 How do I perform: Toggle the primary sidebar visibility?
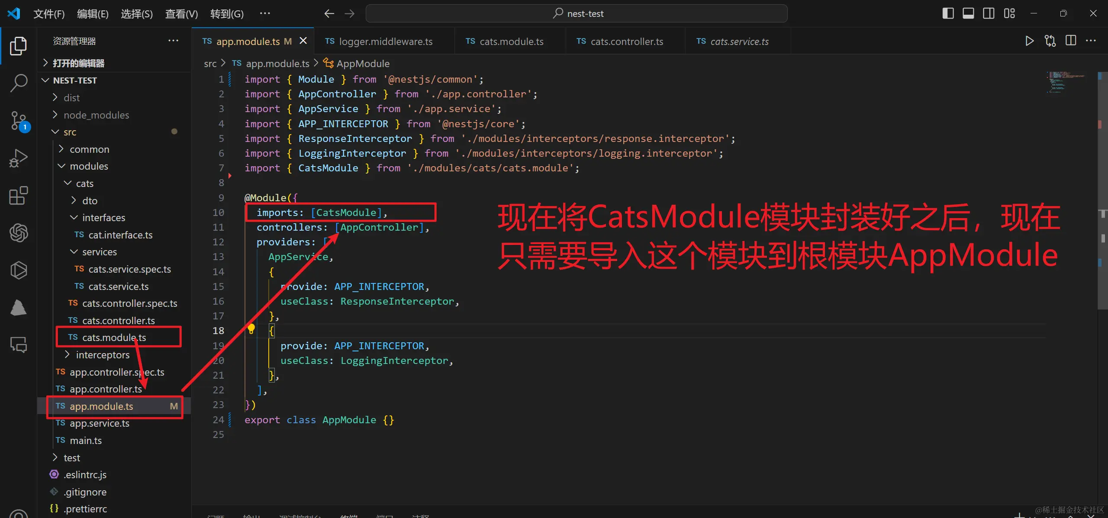pyautogui.click(x=948, y=13)
